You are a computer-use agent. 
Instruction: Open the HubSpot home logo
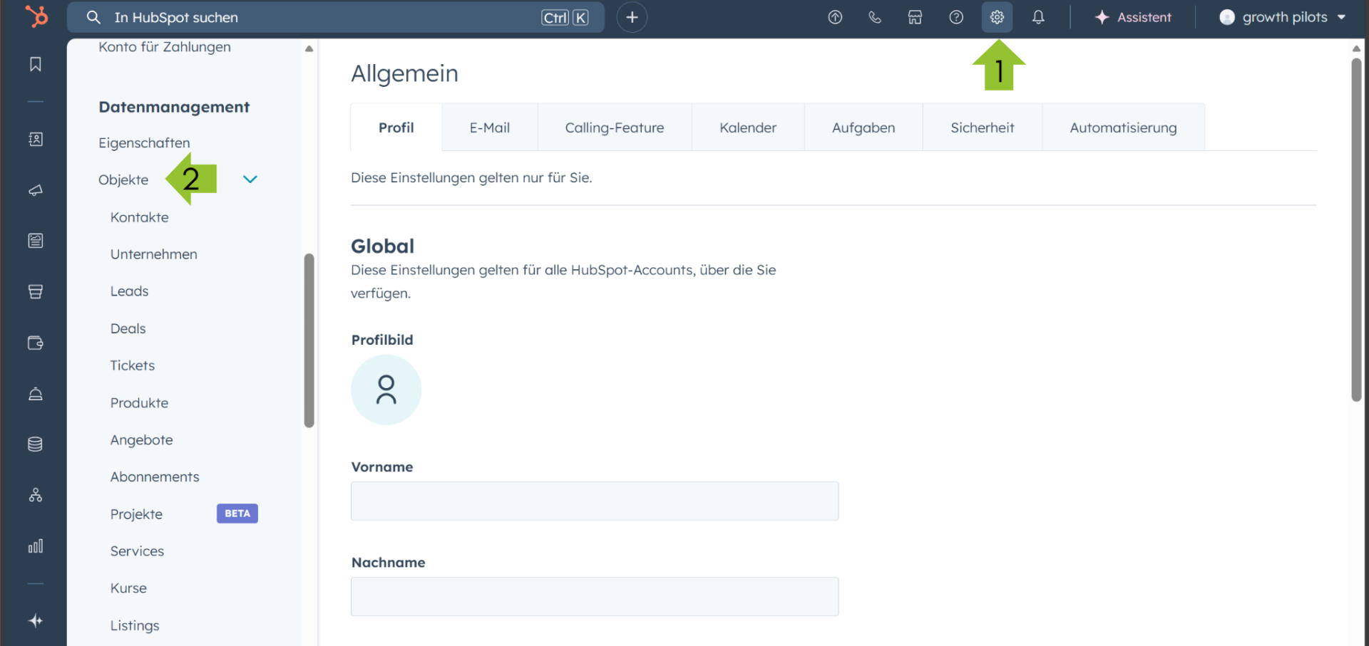click(x=36, y=16)
